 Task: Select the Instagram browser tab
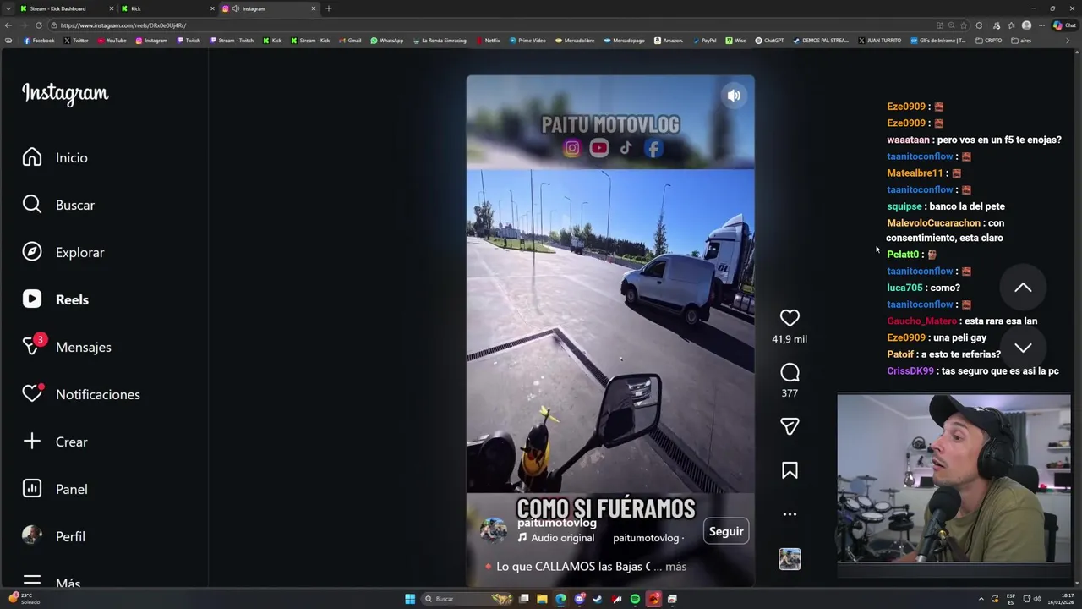[x=269, y=8]
